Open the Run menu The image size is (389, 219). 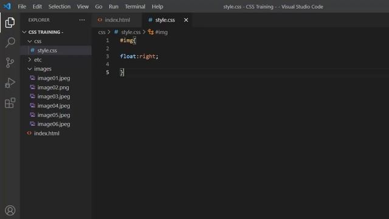pyautogui.click(x=114, y=7)
